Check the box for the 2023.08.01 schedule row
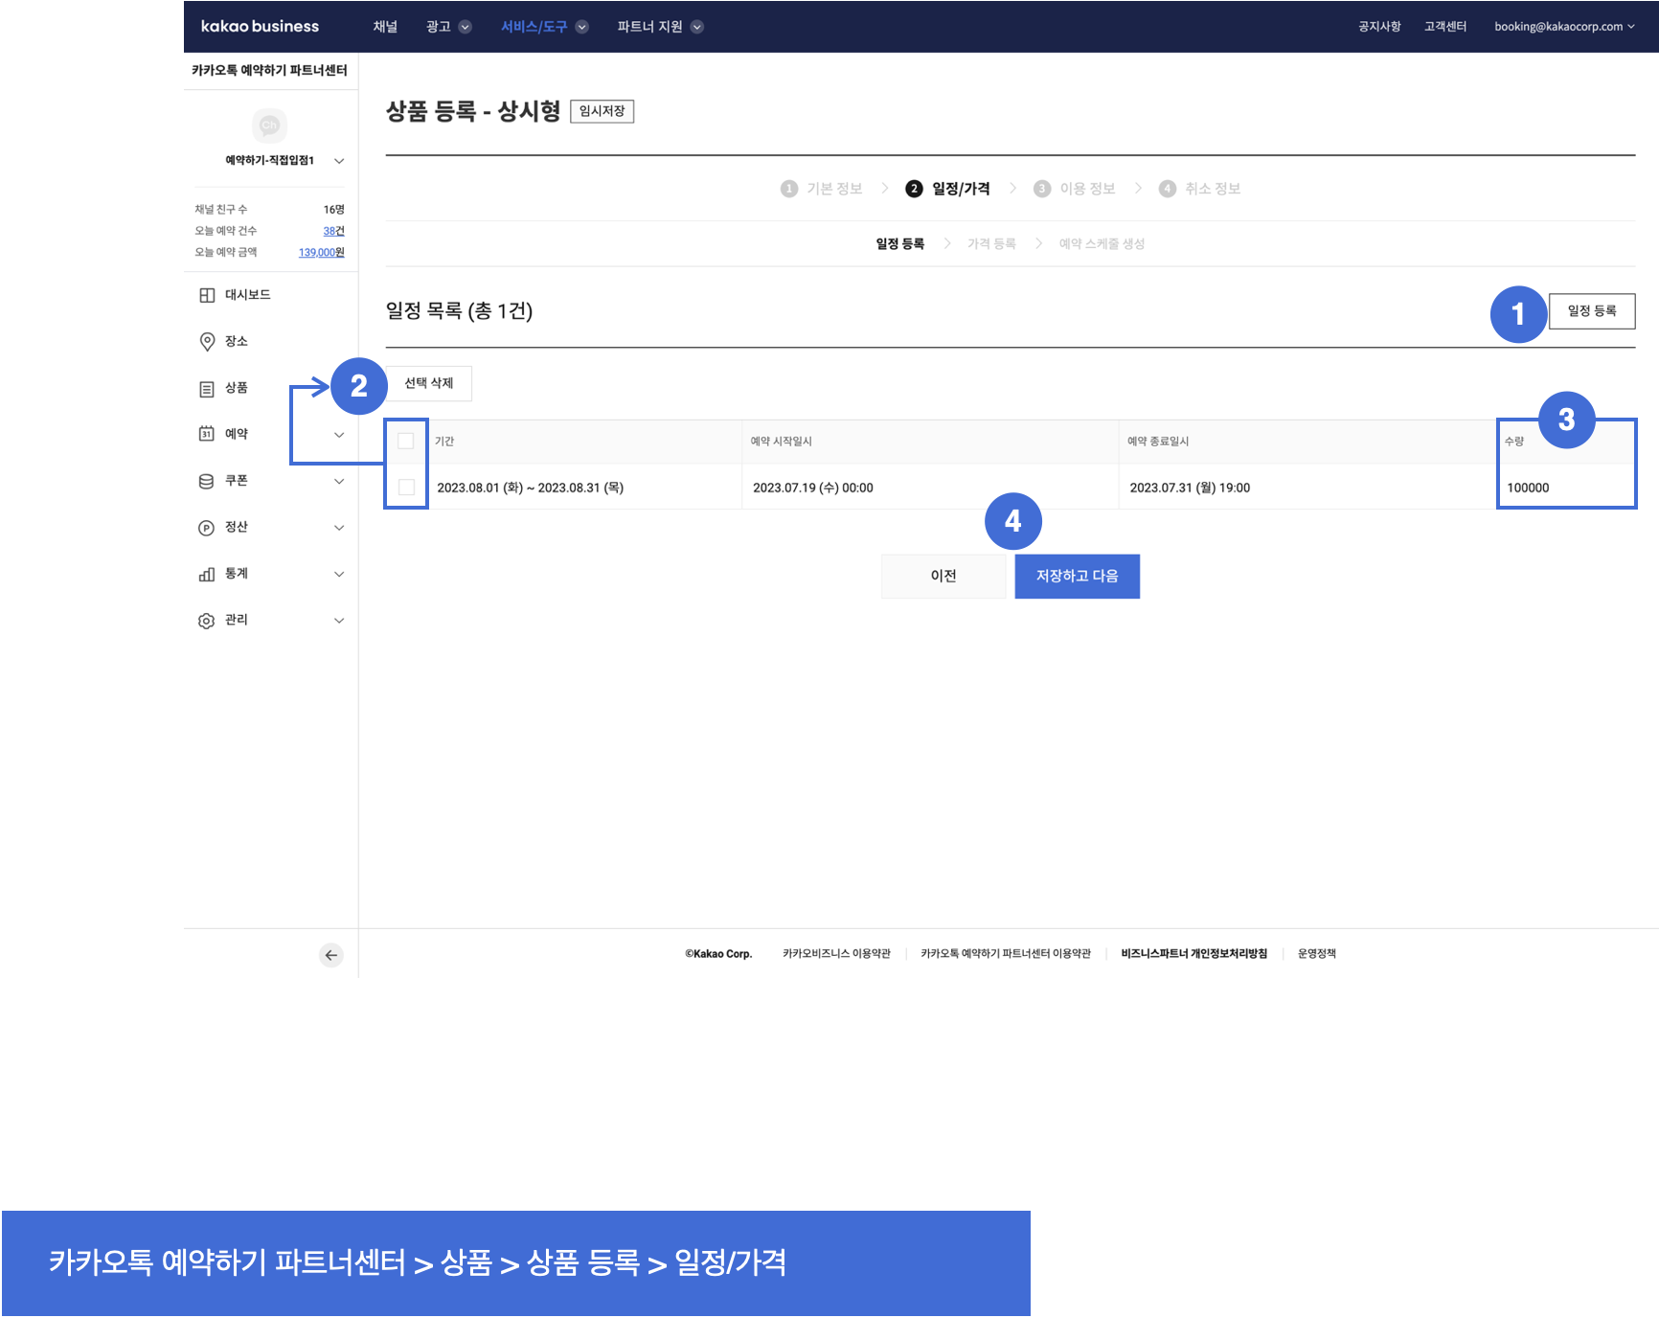 click(406, 488)
